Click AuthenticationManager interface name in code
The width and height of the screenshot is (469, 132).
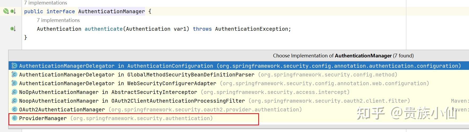click(112, 11)
